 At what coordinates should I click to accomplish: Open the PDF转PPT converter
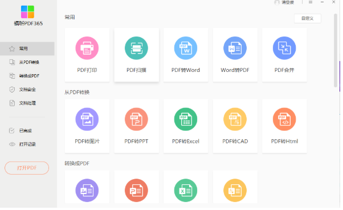(x=137, y=126)
